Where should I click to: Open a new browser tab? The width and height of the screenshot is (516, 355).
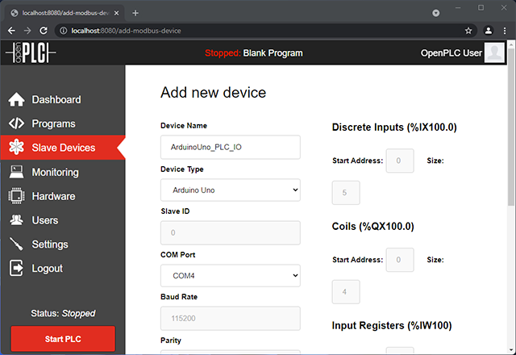click(x=135, y=13)
